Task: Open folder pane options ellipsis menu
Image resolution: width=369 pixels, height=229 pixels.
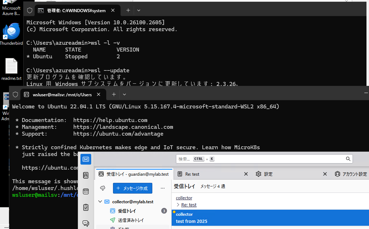Action: [163, 188]
